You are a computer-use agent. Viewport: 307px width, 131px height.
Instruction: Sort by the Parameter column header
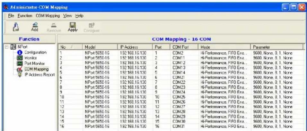tap(276, 47)
